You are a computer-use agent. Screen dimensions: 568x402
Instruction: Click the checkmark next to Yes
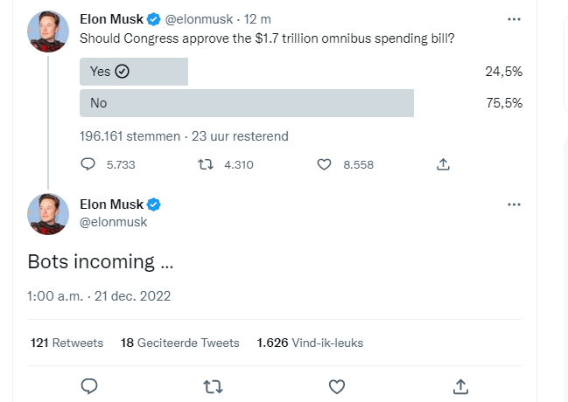[122, 72]
